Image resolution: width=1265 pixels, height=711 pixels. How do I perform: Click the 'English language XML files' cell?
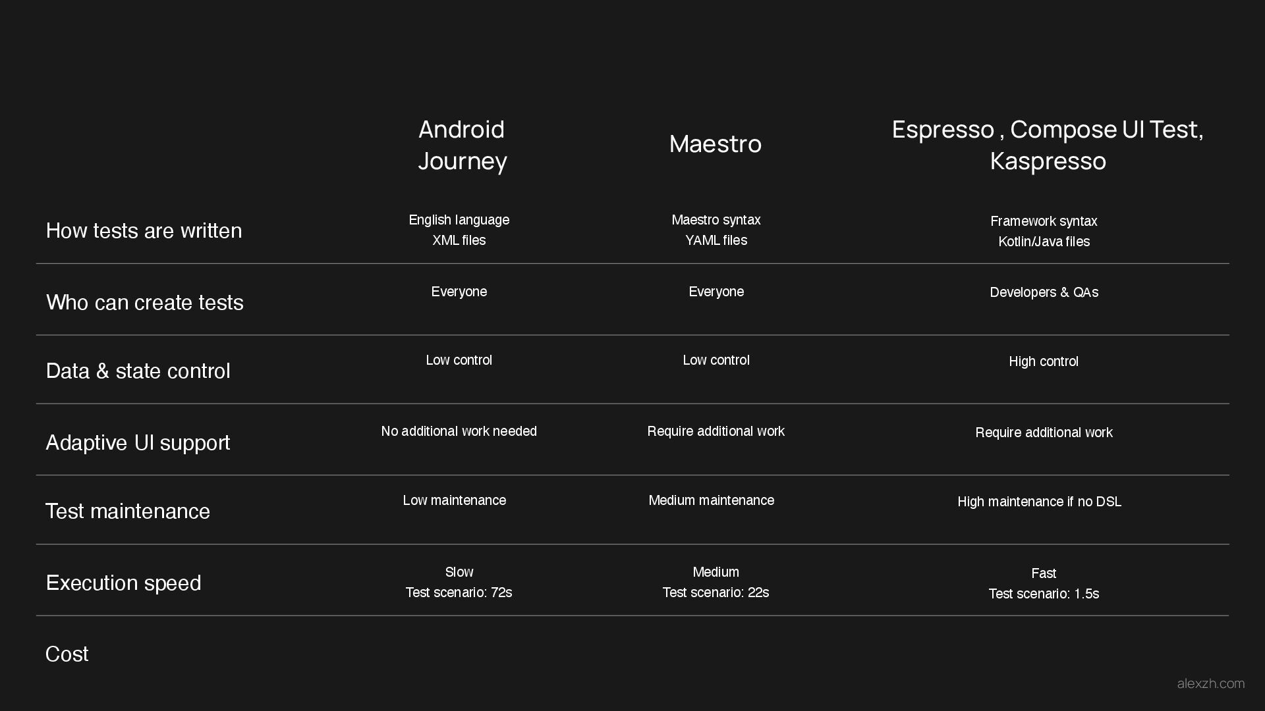(459, 230)
